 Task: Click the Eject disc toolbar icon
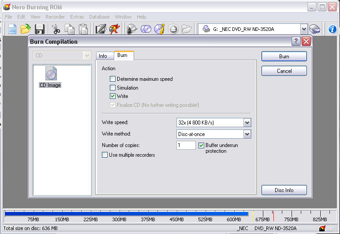click(x=173, y=29)
